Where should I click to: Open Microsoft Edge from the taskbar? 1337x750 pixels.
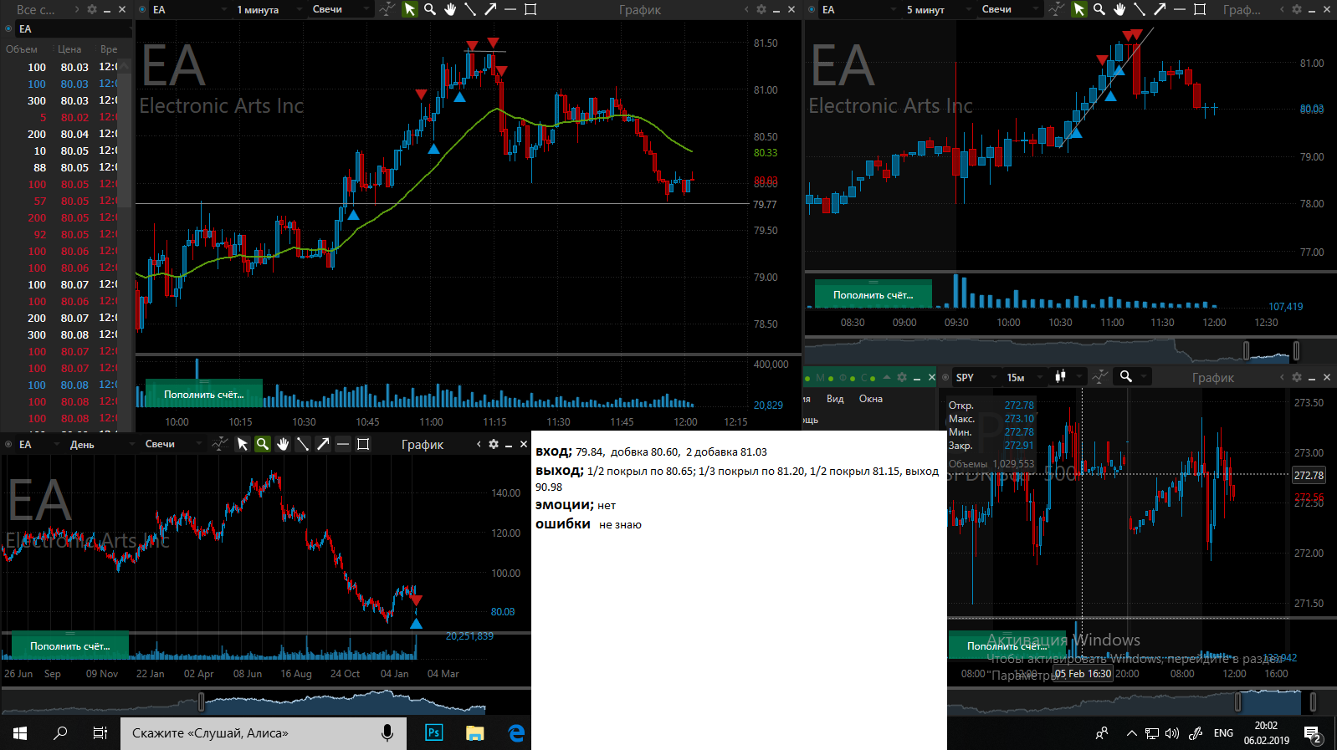(516, 733)
